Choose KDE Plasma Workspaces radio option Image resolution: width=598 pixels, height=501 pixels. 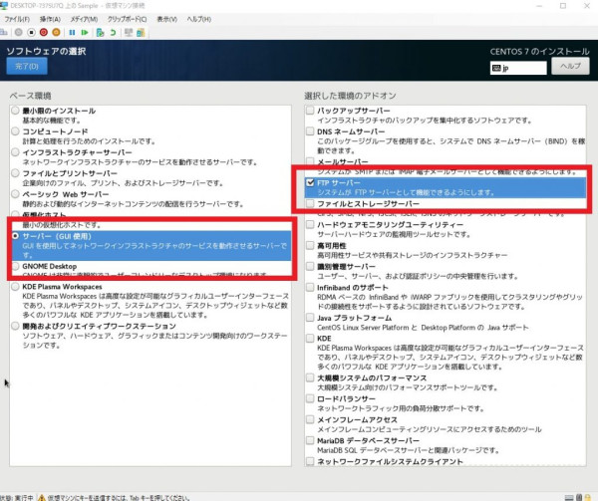pos(14,285)
